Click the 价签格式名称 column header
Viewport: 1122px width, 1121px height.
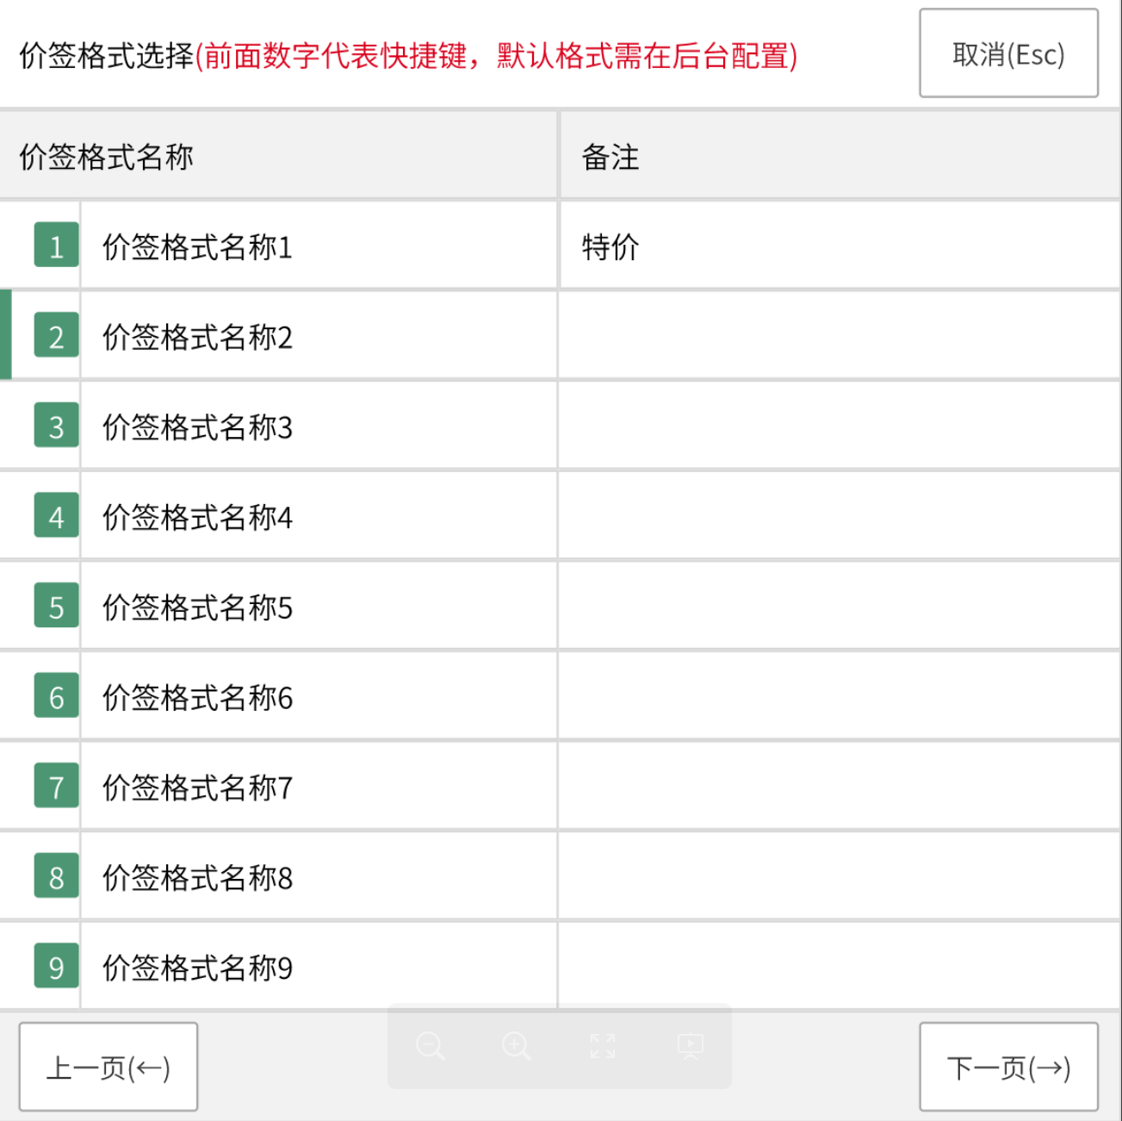point(107,157)
